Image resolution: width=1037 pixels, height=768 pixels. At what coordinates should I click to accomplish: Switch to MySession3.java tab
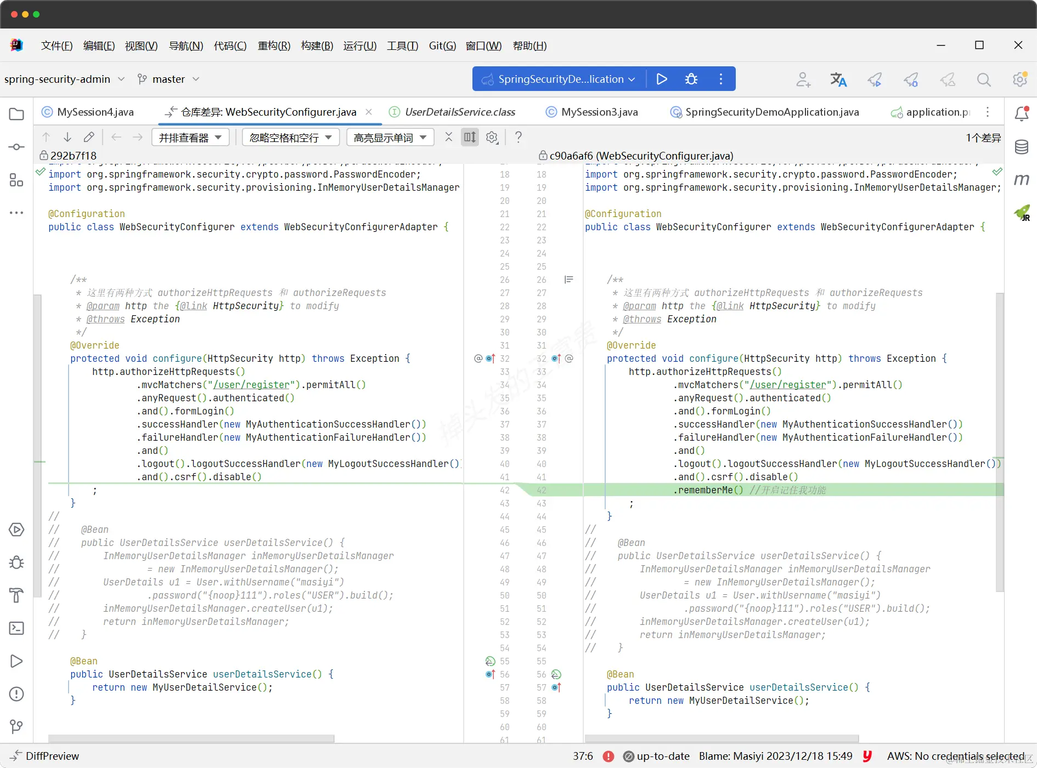[592, 112]
